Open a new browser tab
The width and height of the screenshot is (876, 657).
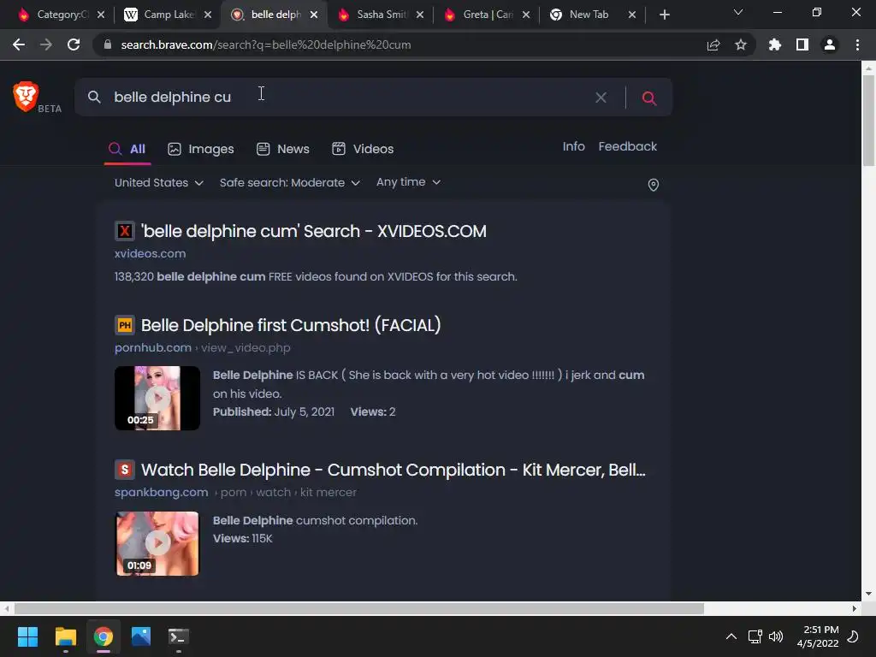click(664, 15)
